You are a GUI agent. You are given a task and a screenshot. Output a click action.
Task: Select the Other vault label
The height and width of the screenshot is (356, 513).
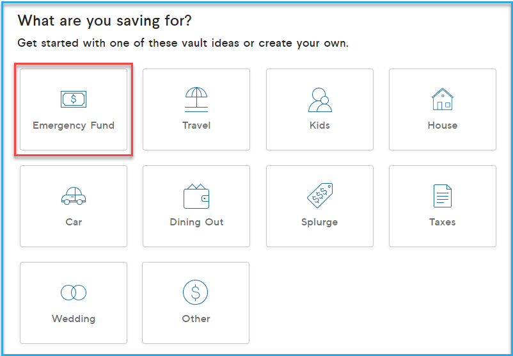coord(196,319)
